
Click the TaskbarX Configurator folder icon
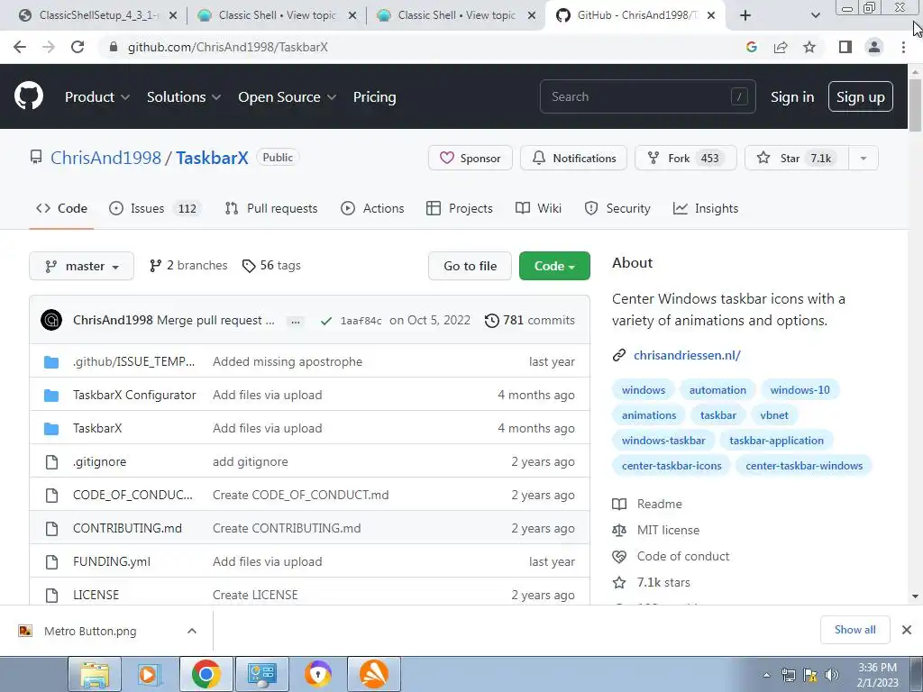(x=51, y=396)
